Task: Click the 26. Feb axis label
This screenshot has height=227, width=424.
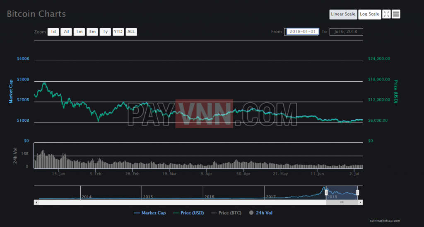Action: pos(132,174)
